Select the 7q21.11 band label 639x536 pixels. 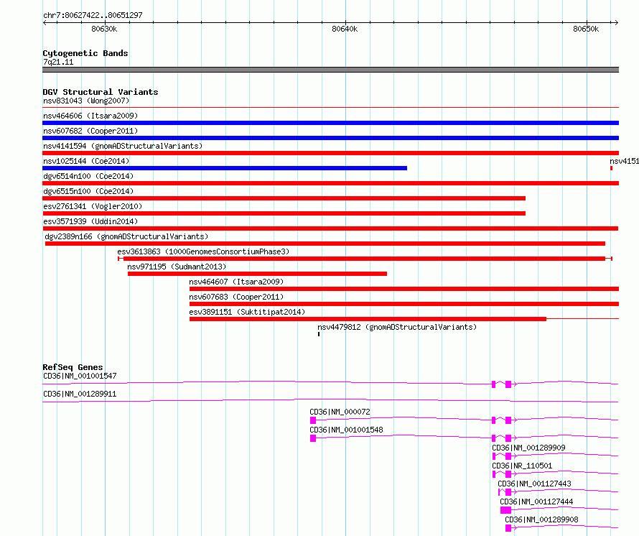pos(58,62)
